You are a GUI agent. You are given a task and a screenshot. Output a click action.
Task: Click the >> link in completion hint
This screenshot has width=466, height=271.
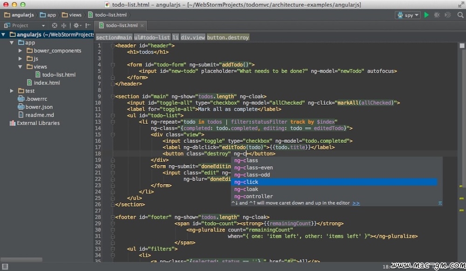click(x=356, y=203)
